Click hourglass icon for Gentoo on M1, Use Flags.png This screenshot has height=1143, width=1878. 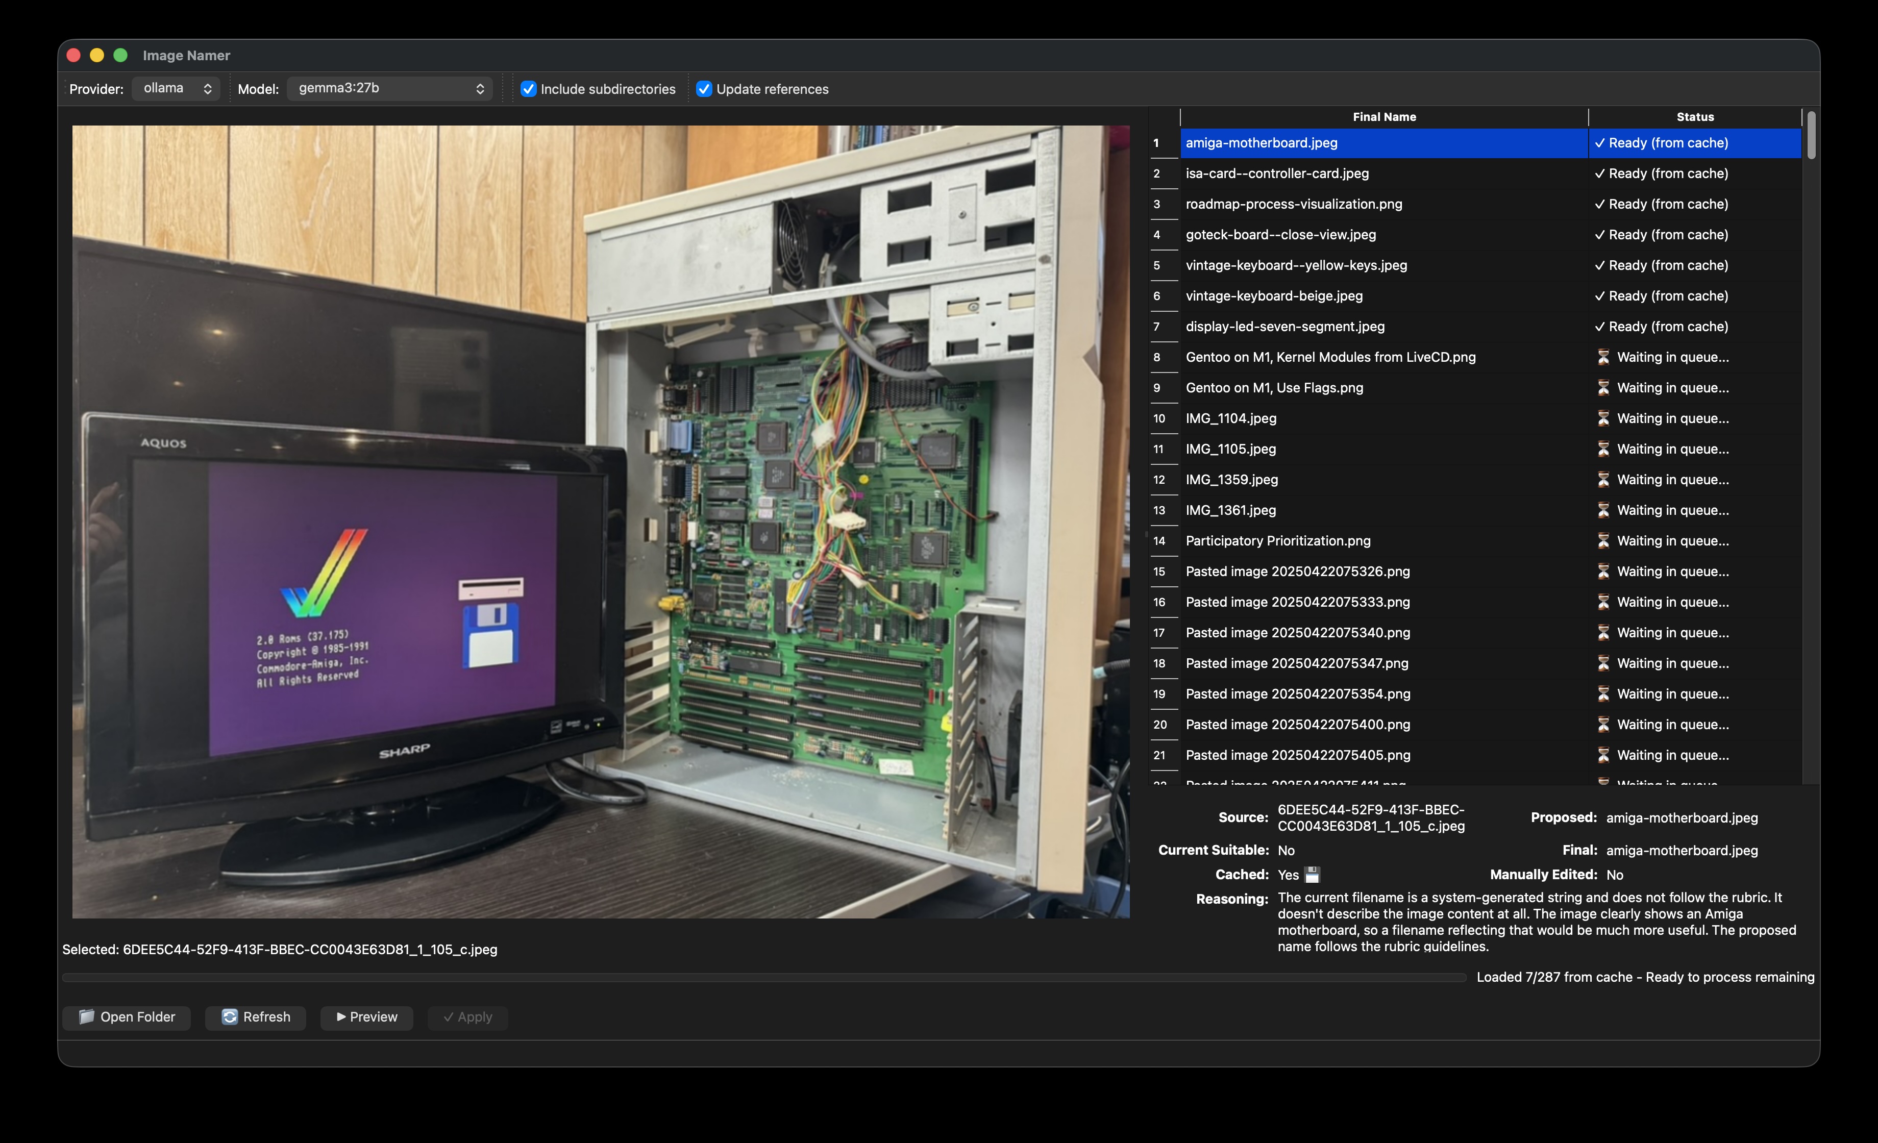tap(1603, 388)
